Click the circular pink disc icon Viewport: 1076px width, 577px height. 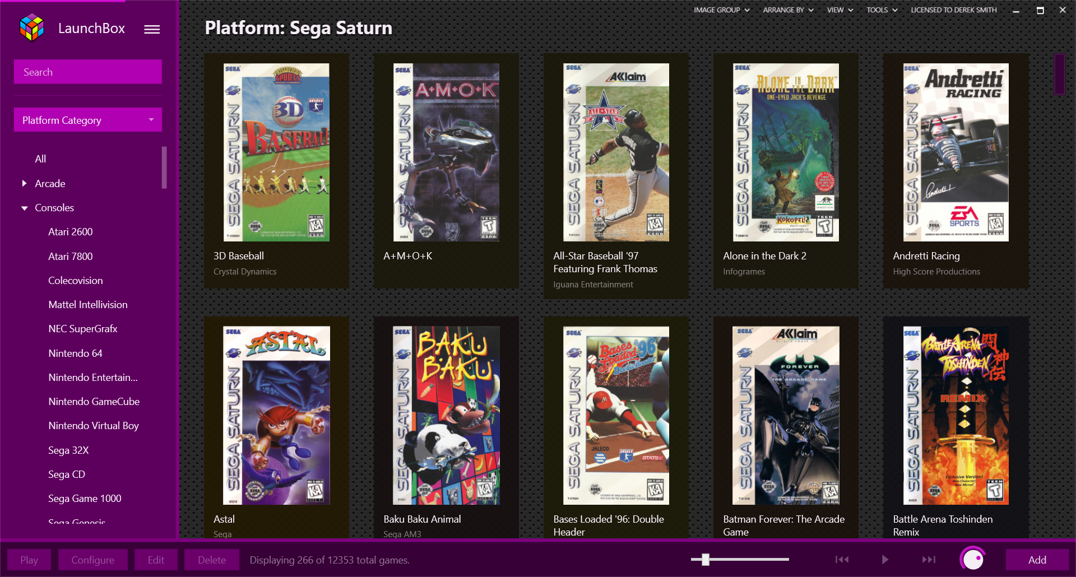click(x=973, y=559)
